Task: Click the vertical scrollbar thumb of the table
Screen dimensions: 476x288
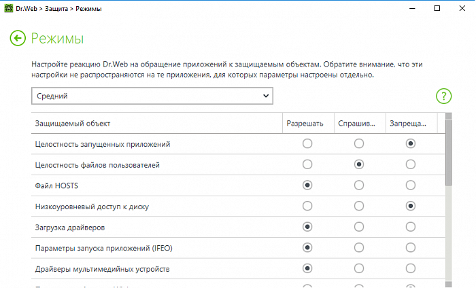Action: [448, 152]
